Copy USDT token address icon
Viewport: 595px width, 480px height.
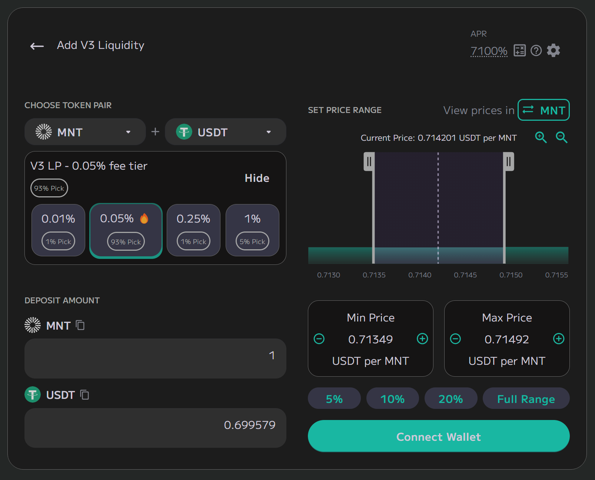(84, 395)
